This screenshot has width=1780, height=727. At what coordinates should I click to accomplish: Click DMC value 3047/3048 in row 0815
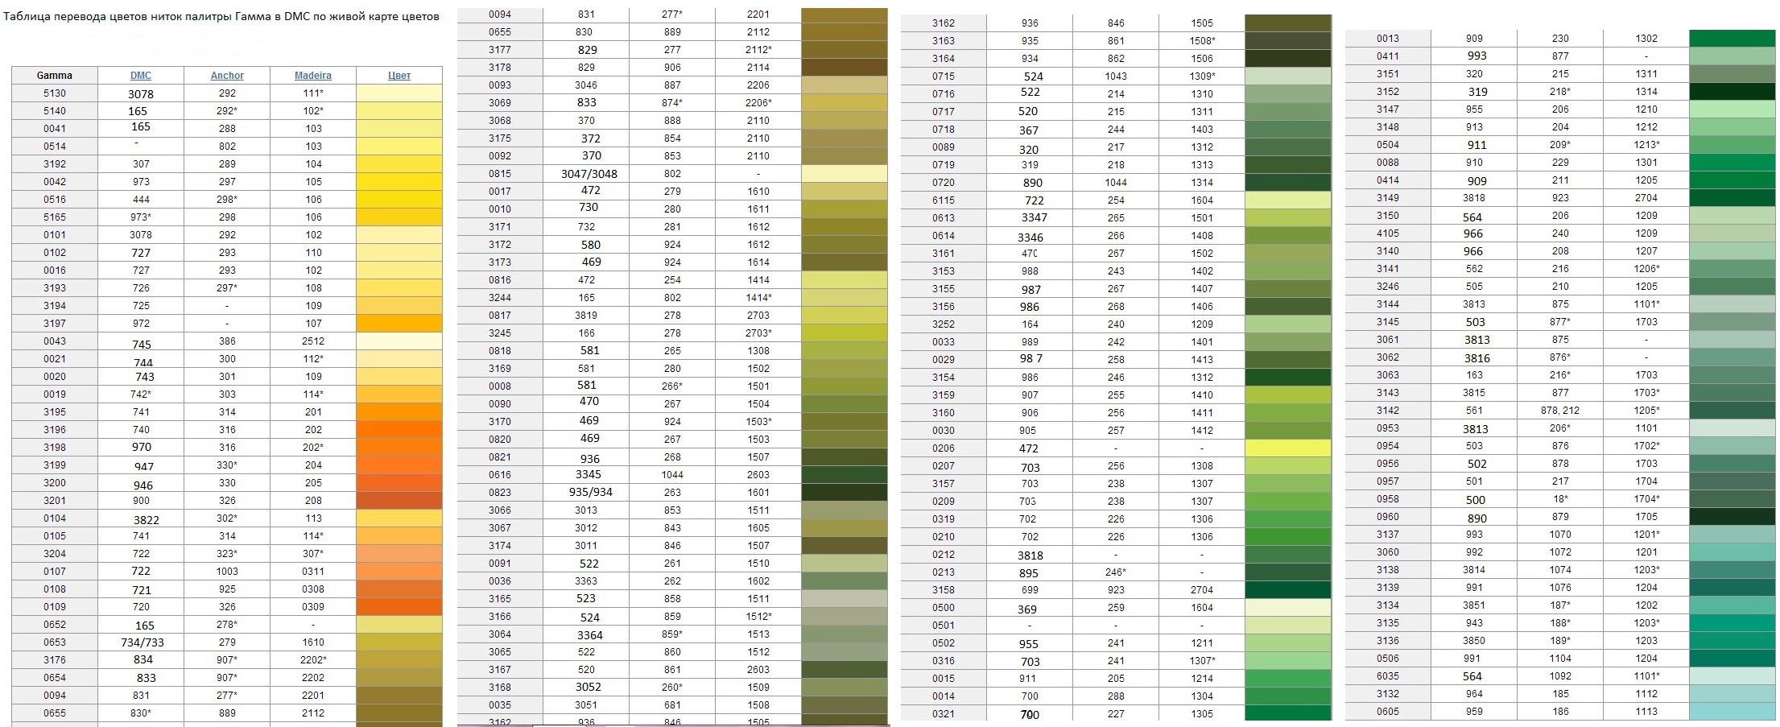click(589, 174)
